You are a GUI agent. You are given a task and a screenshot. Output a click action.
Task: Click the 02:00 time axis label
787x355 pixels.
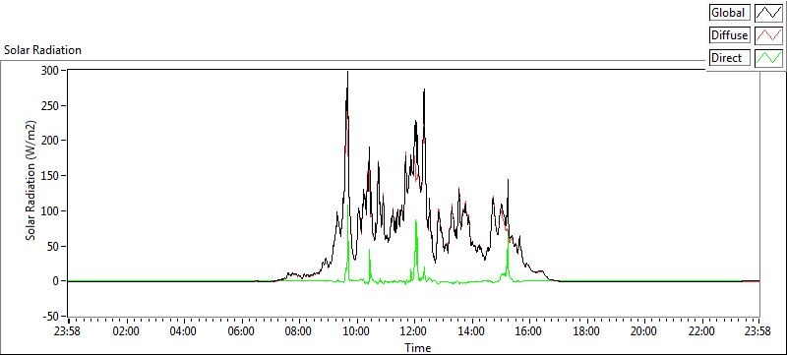126,331
